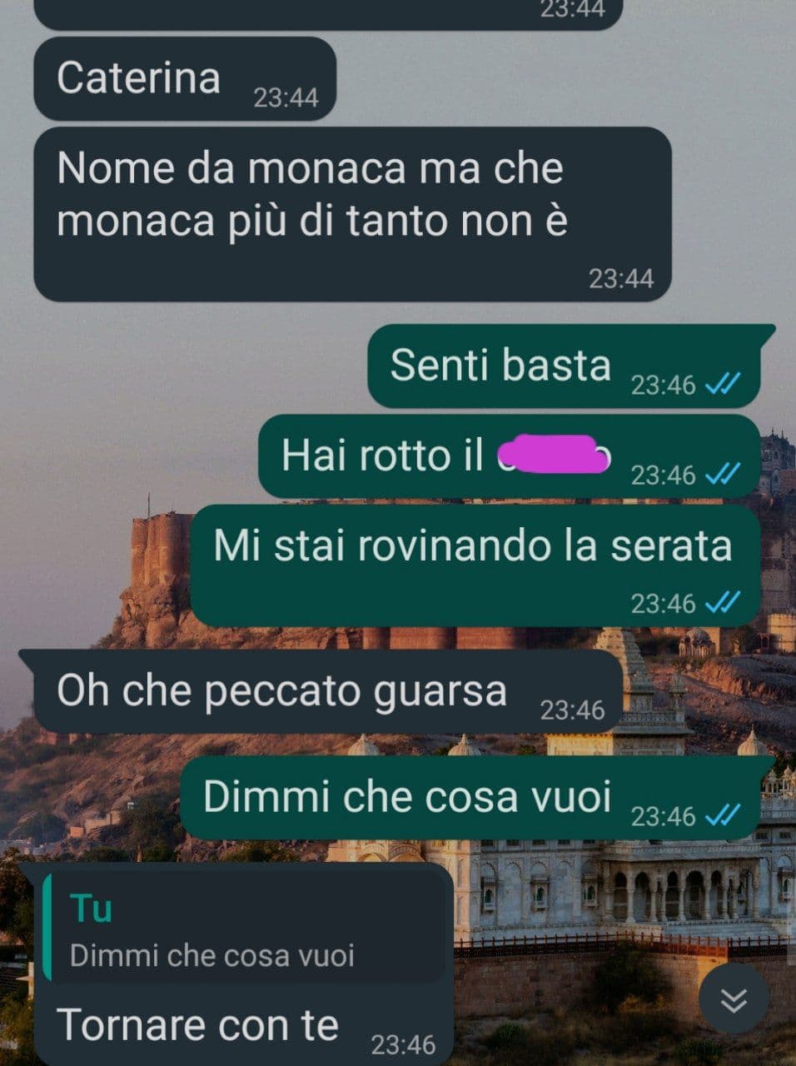Tap the partially visible top message bubble
796x1066 pixels.
327,14
